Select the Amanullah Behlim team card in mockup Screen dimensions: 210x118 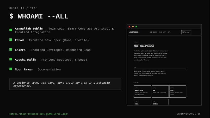click(x=142, y=91)
